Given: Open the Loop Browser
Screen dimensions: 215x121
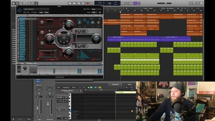Looking at the screenshot, I should click(198, 3).
